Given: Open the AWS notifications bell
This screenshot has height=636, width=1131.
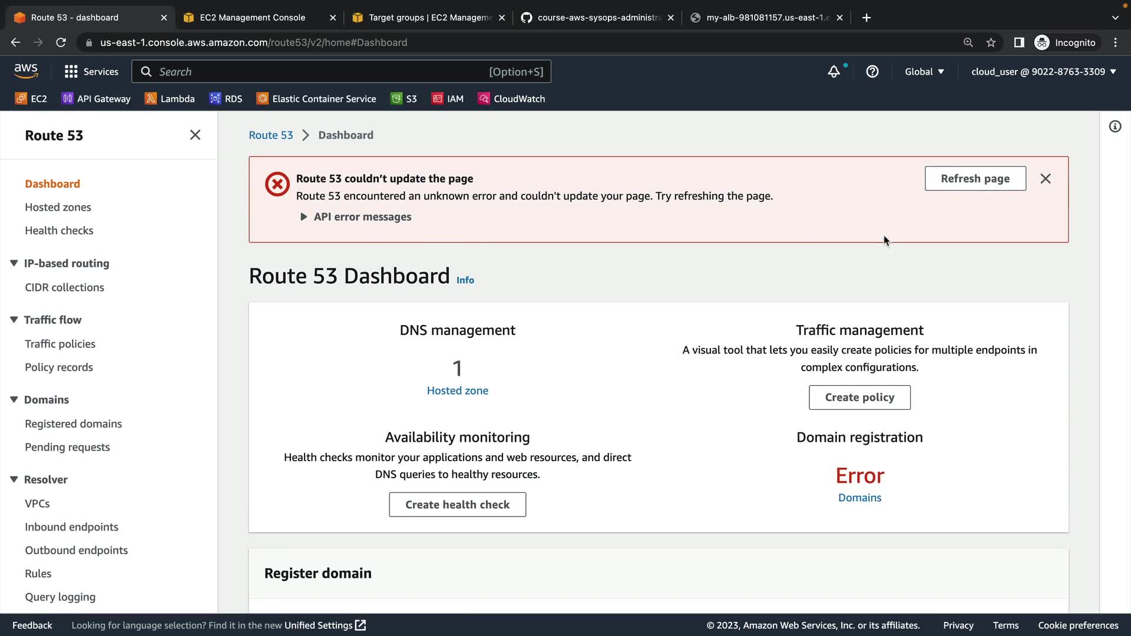Looking at the screenshot, I should tap(834, 72).
